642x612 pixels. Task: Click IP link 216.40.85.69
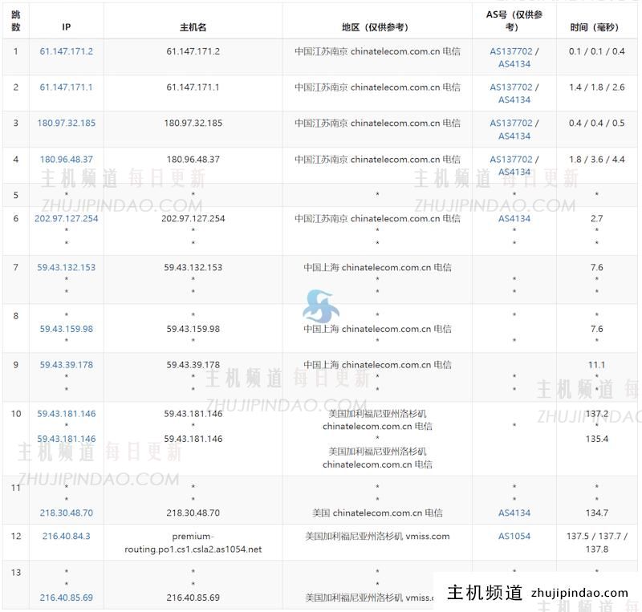(x=67, y=598)
